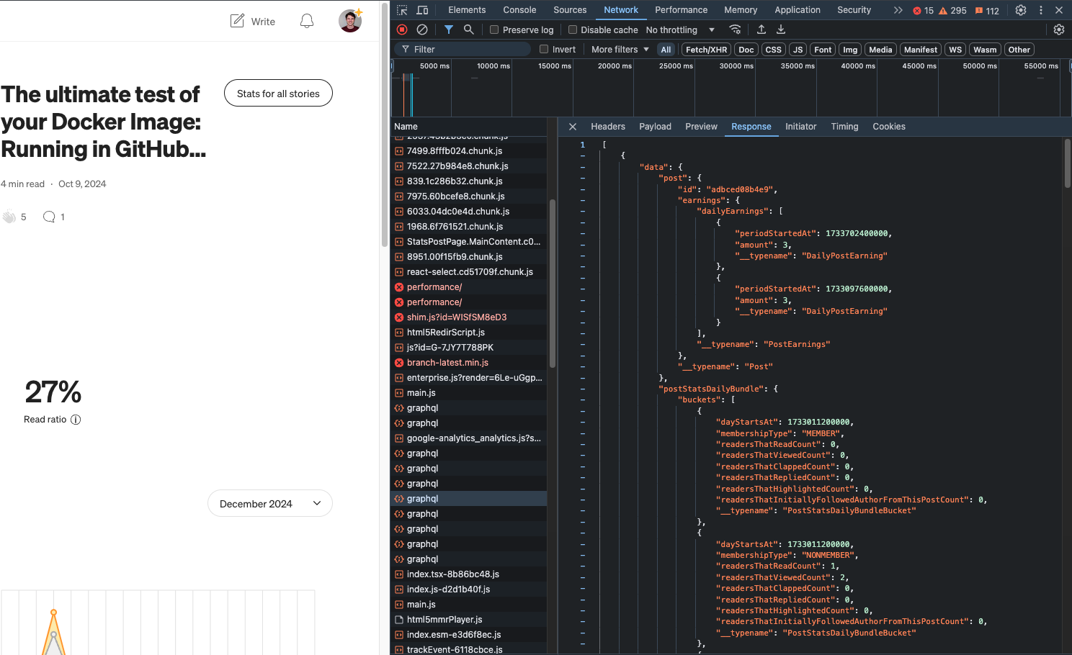The height and width of the screenshot is (655, 1072).
Task: Open the December 2024 month dropdown
Action: [269, 503]
